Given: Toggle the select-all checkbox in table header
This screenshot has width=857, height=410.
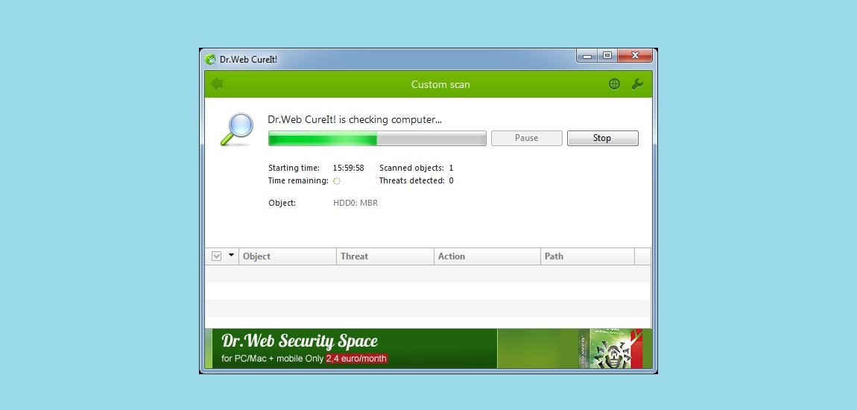Looking at the screenshot, I should click(x=216, y=256).
